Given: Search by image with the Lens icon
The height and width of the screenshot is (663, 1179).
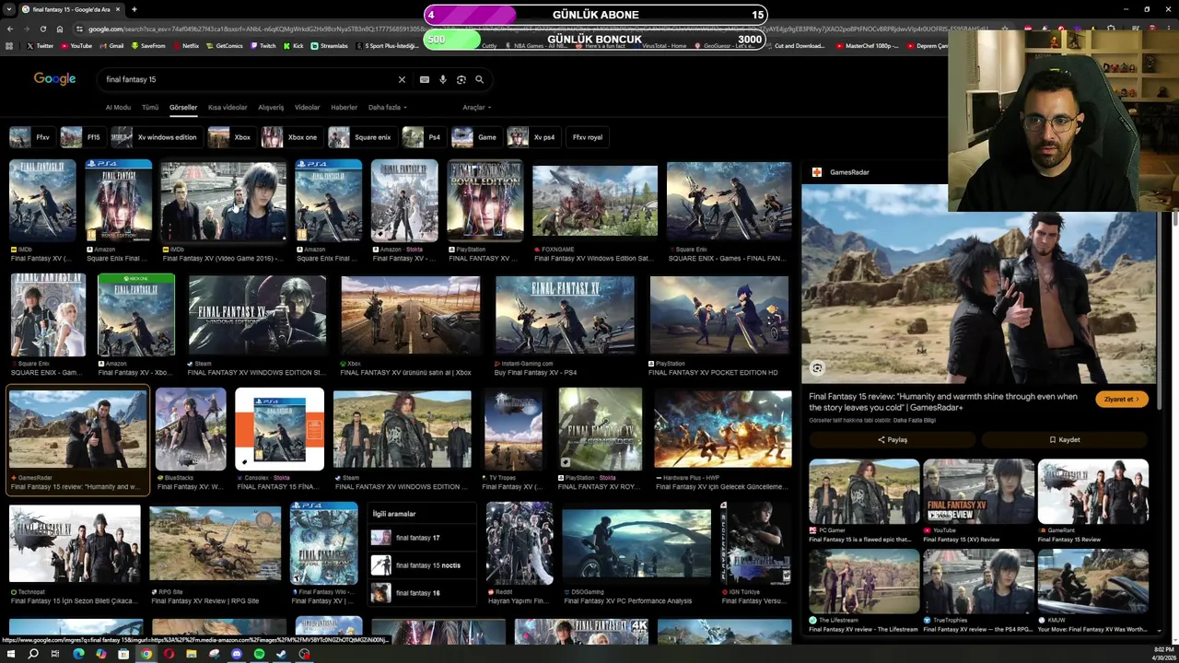Looking at the screenshot, I should click(x=461, y=79).
